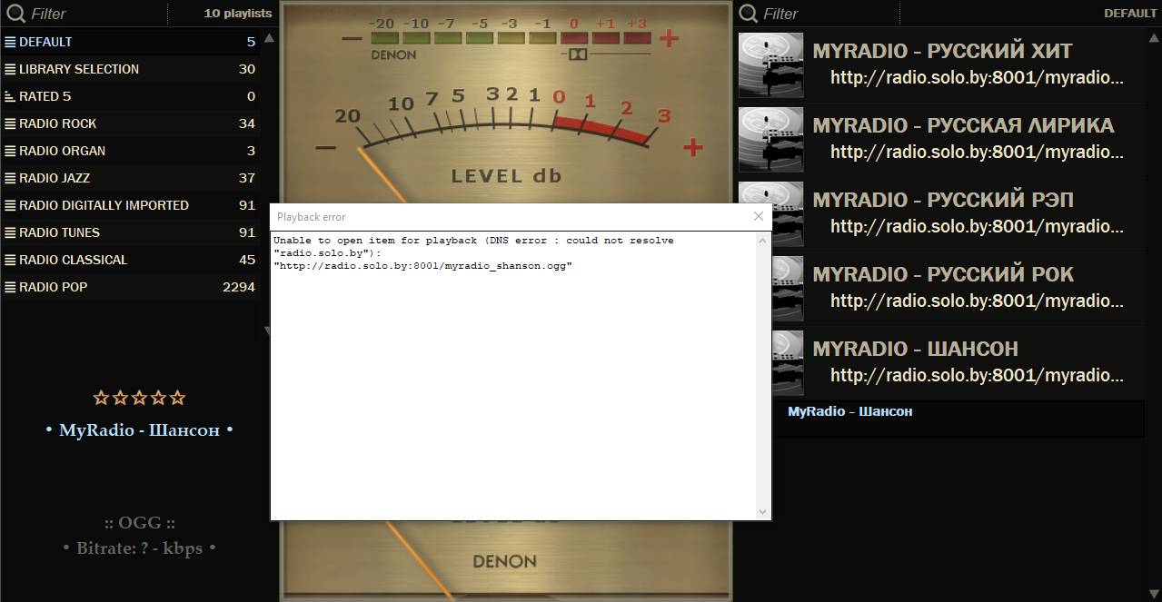Click the magnifier icon in the tracks filter
The height and width of the screenshot is (602, 1162).
(748, 14)
